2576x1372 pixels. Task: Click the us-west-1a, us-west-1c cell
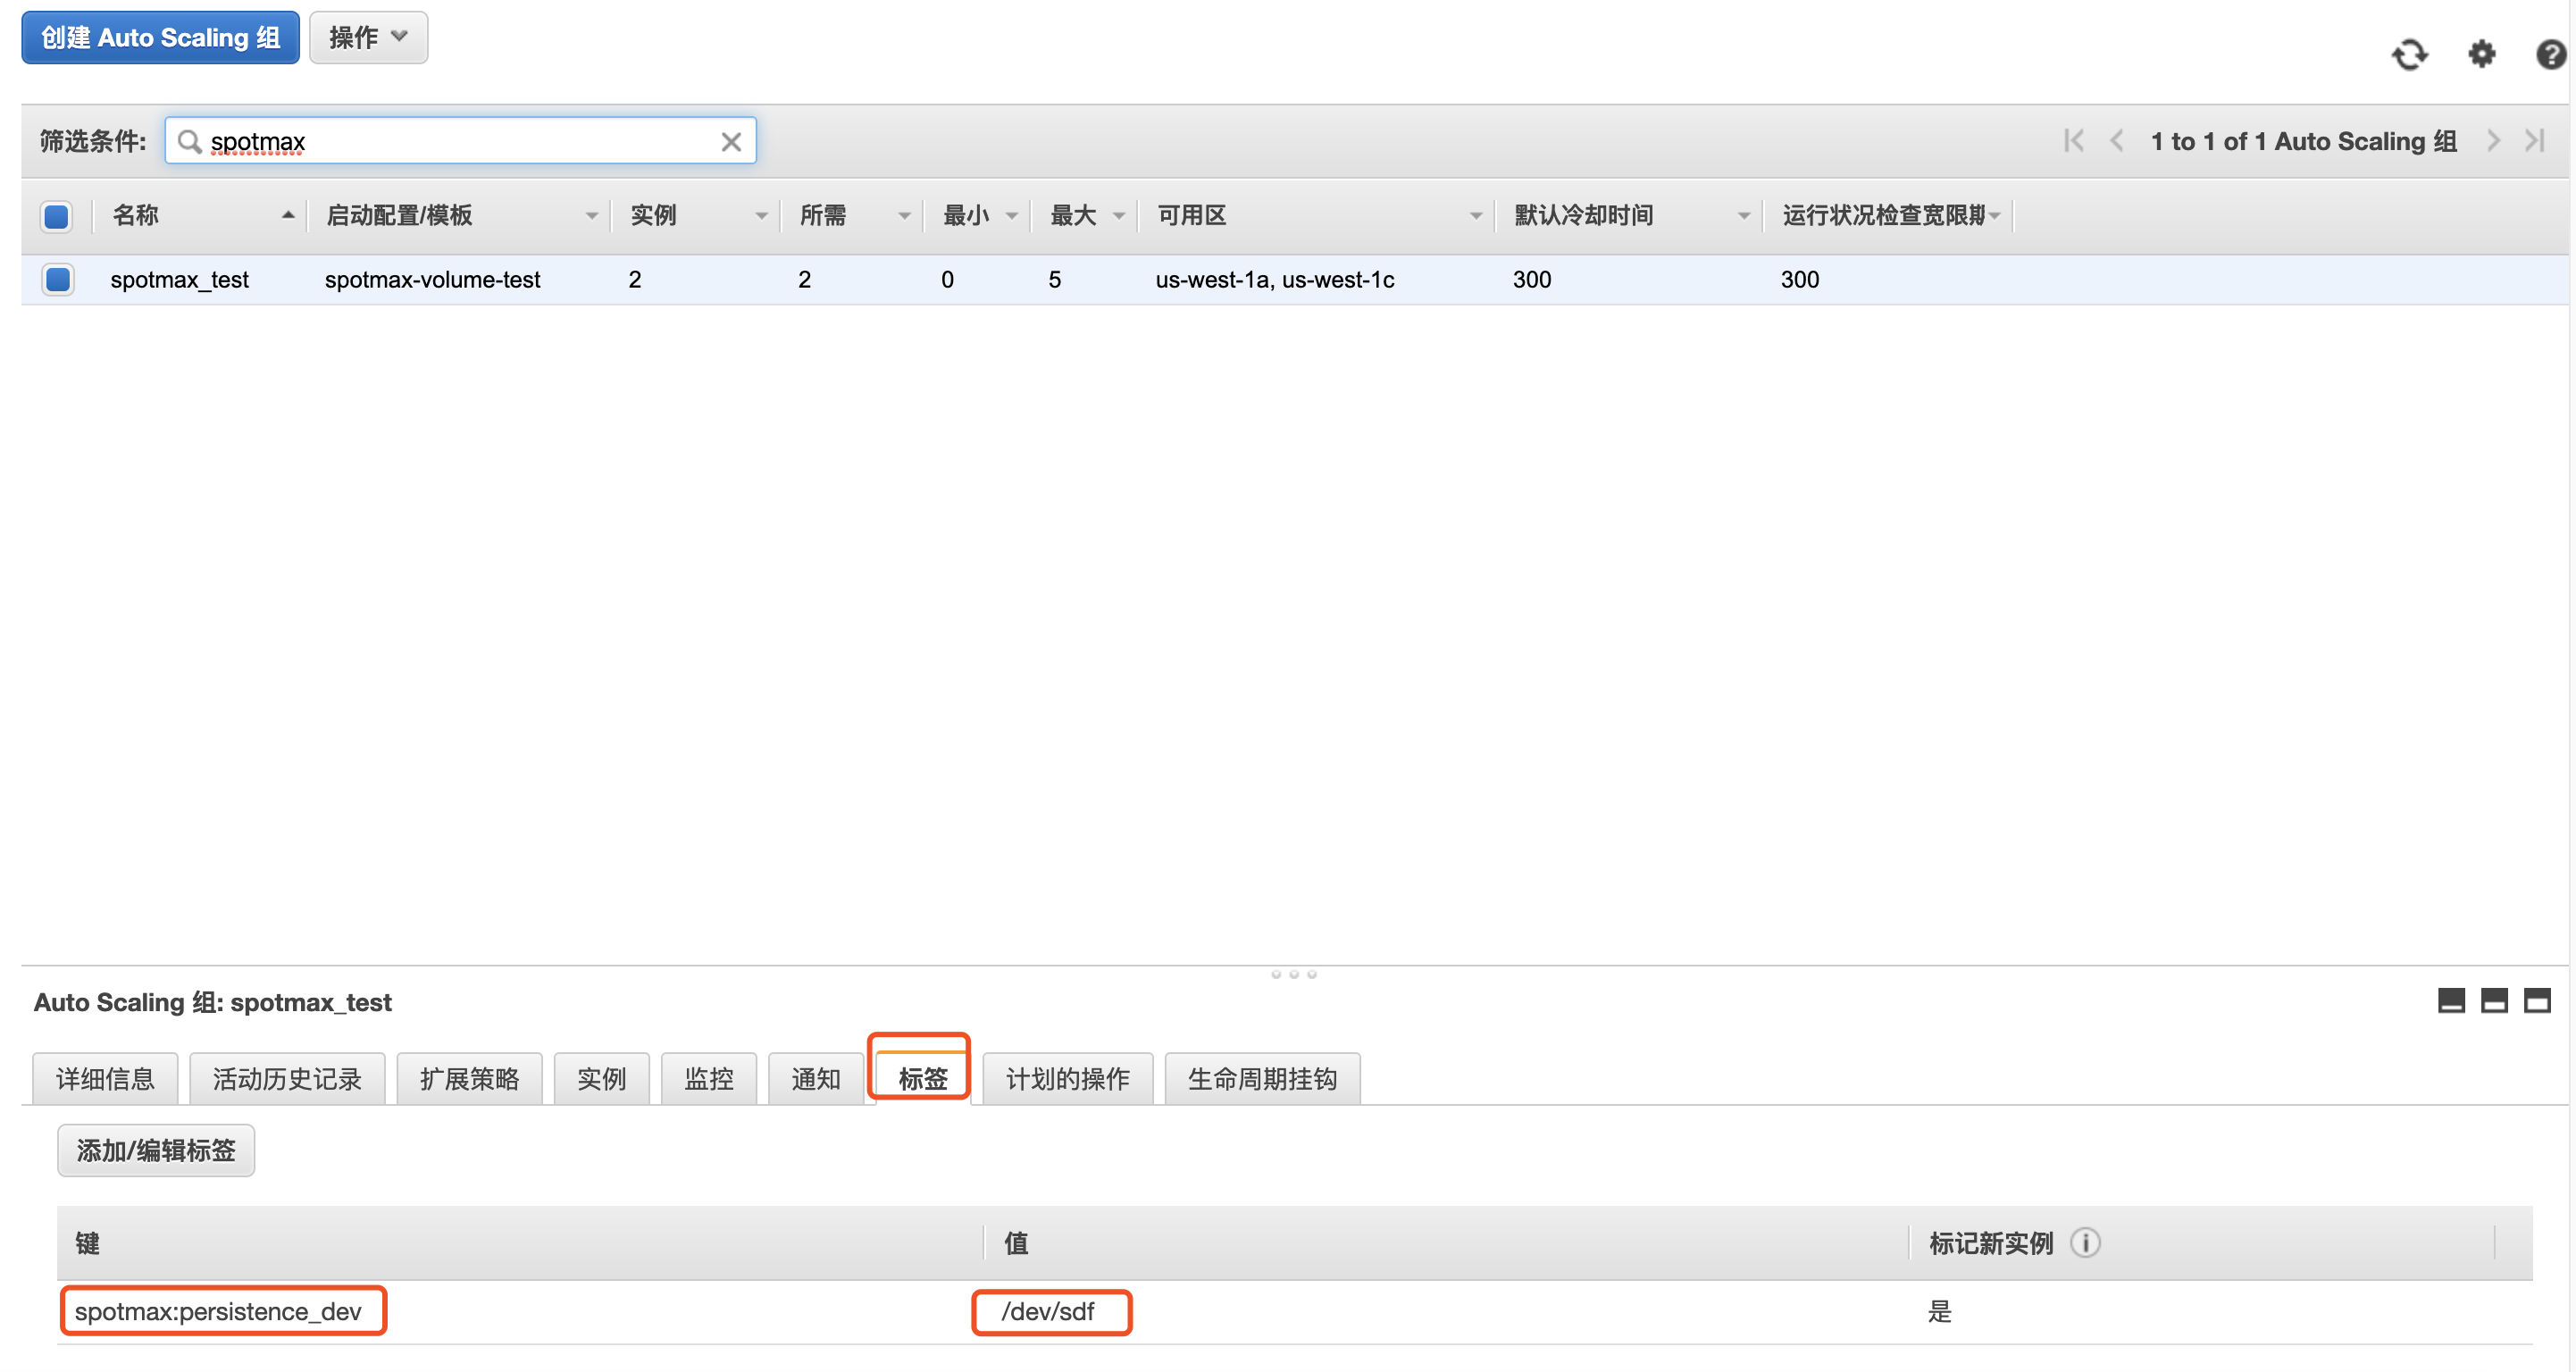point(1274,280)
